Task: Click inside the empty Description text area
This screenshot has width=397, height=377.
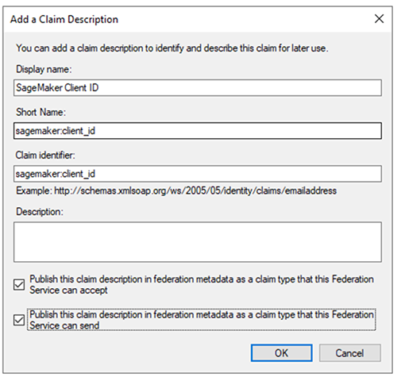Action: point(198,242)
